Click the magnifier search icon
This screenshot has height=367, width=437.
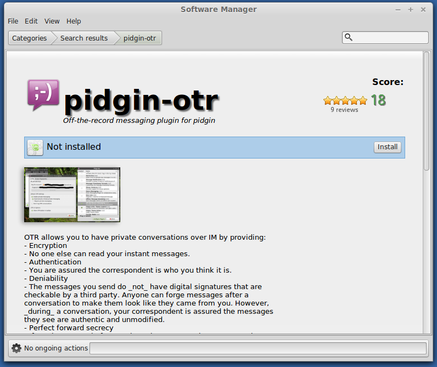349,37
